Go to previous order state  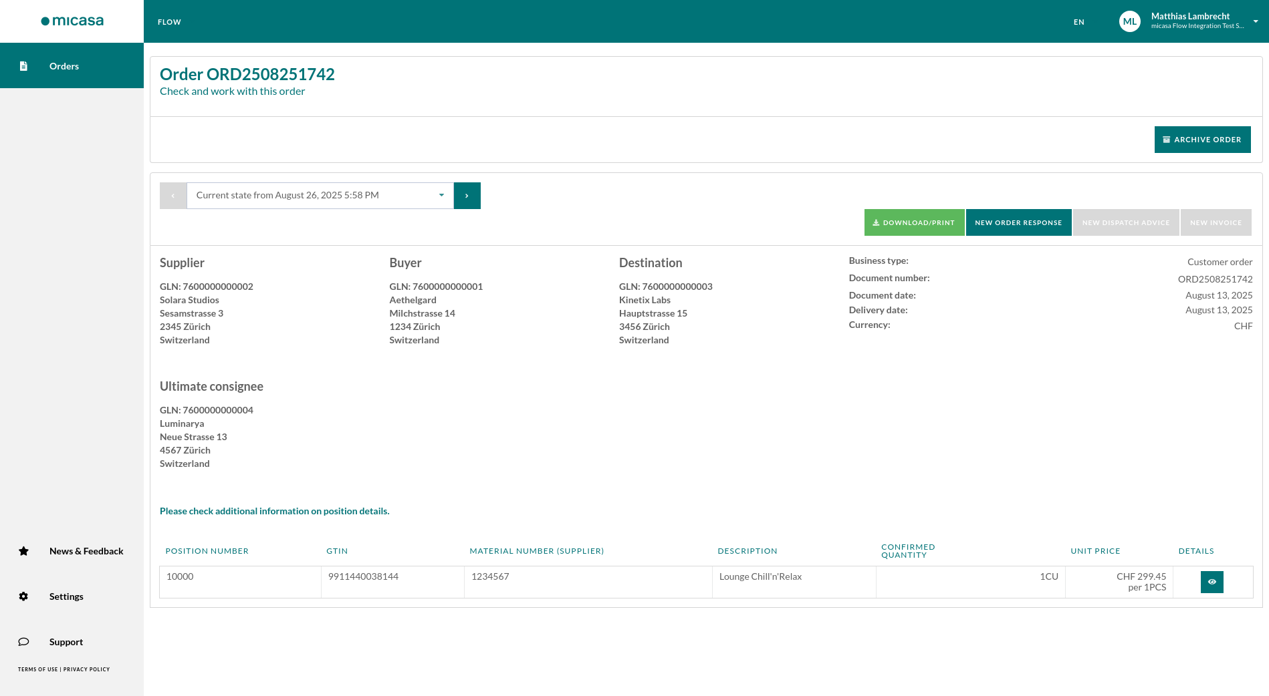[x=173, y=196]
